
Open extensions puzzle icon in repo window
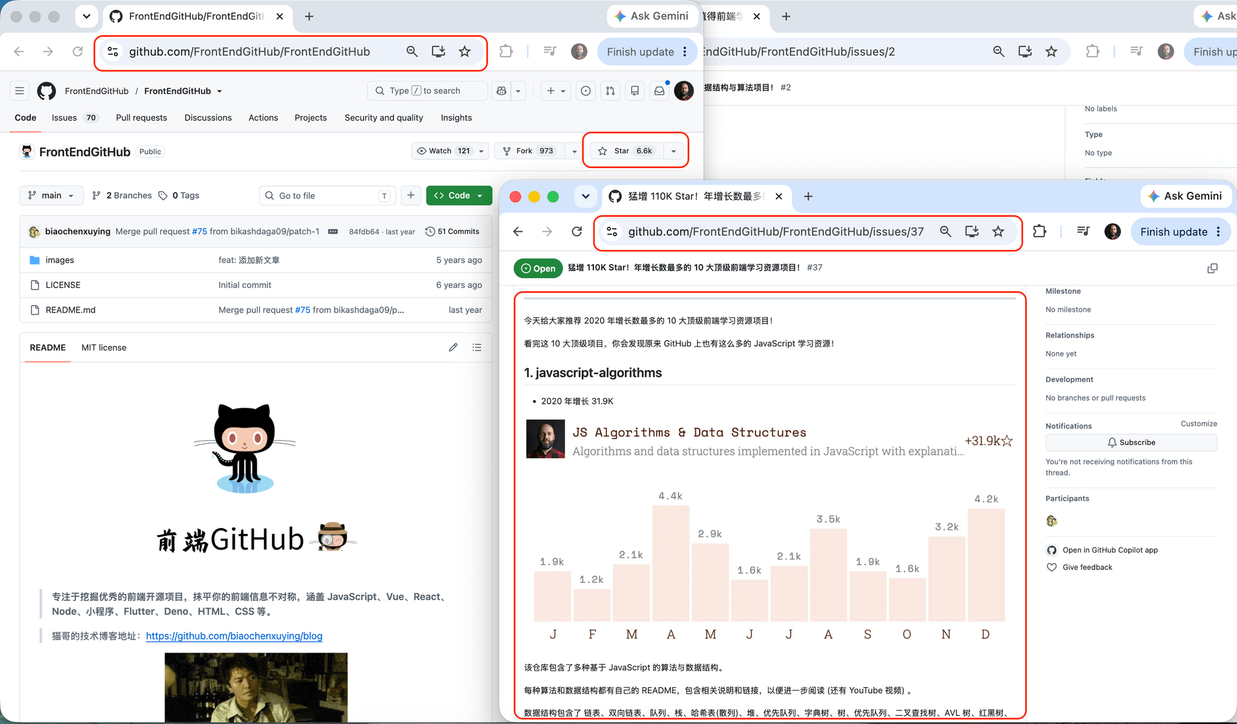506,52
